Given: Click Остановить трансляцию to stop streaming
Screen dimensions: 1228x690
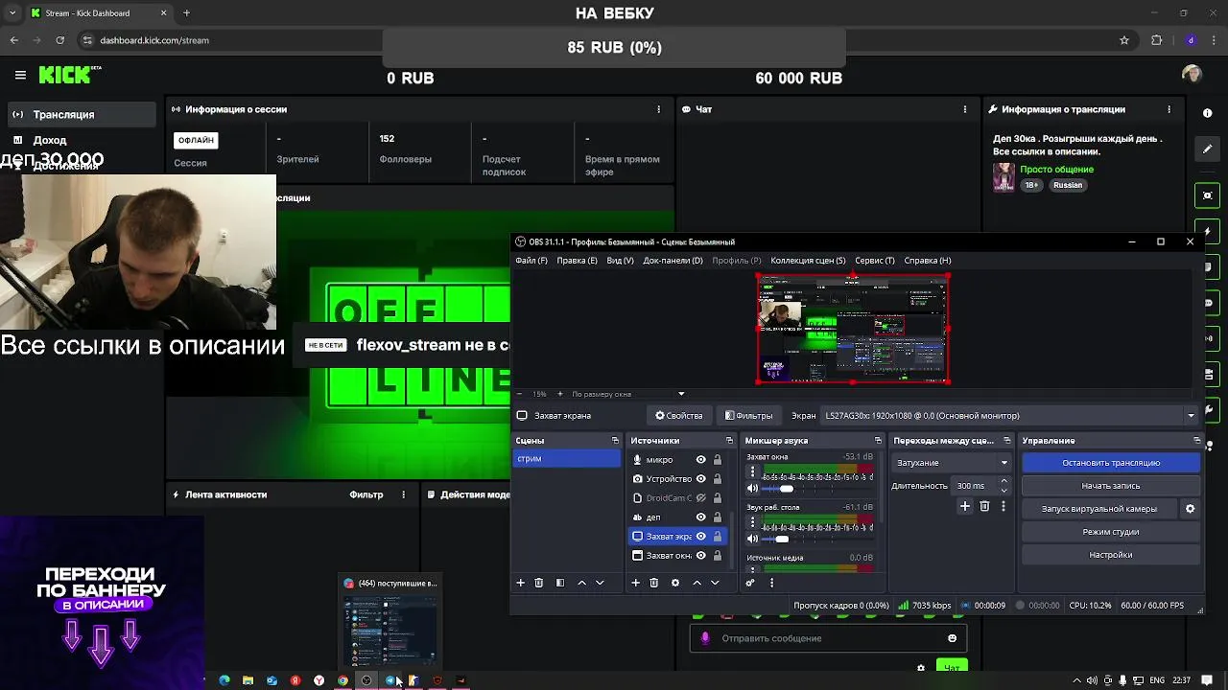Looking at the screenshot, I should 1111,463.
